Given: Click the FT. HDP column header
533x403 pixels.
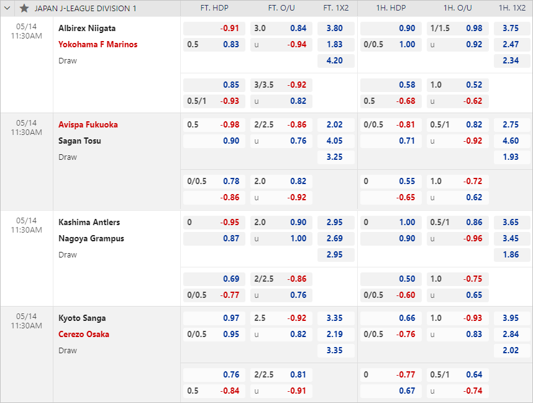Looking at the screenshot, I should point(214,8).
